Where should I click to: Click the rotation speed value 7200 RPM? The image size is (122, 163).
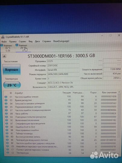[x=112, y=69]
